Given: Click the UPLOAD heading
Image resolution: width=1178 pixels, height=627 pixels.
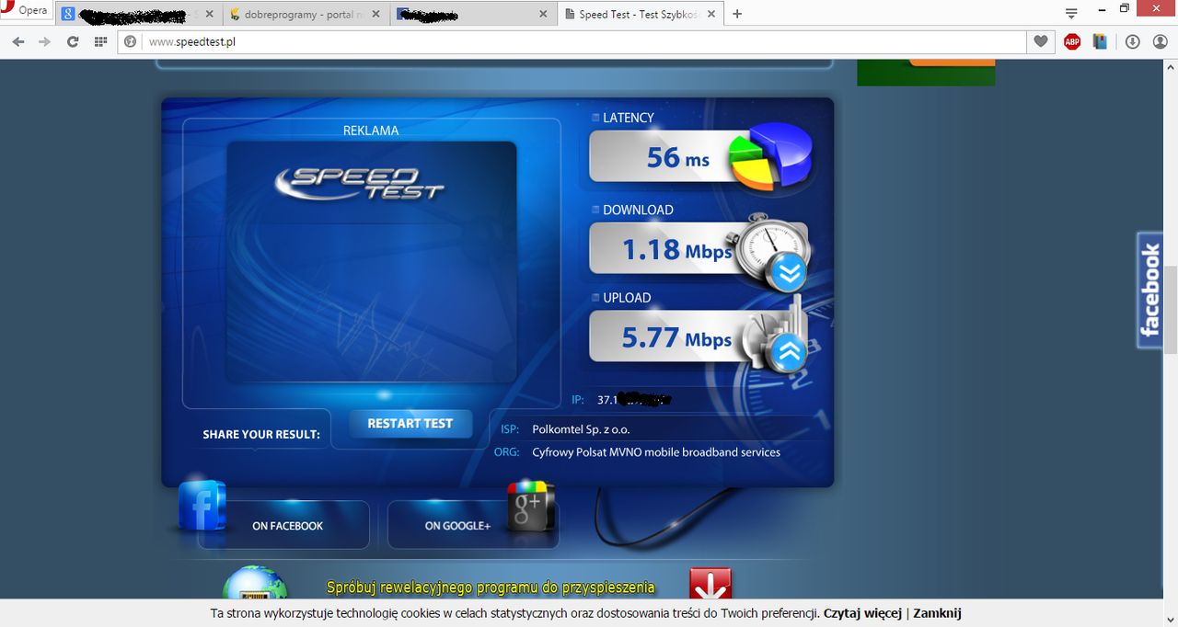Looking at the screenshot, I should coord(627,298).
